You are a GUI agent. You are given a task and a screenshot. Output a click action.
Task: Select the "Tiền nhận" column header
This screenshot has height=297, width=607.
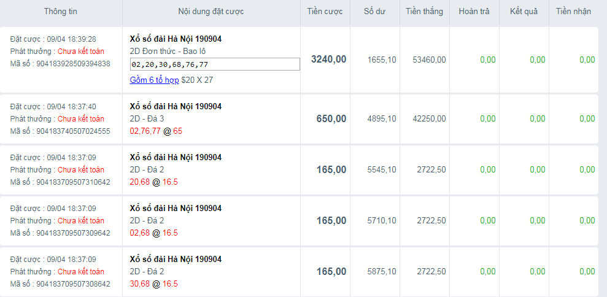click(573, 12)
